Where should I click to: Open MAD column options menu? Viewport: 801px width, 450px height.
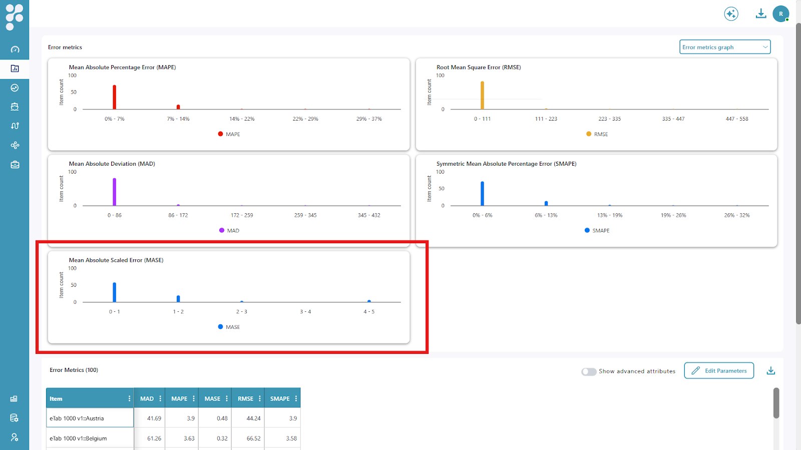(160, 398)
